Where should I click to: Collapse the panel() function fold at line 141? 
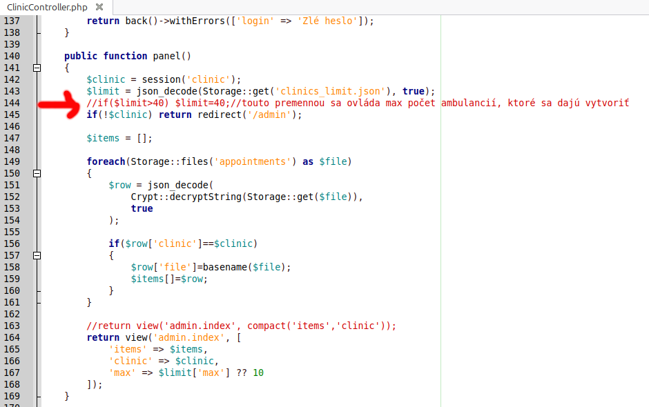coord(37,68)
